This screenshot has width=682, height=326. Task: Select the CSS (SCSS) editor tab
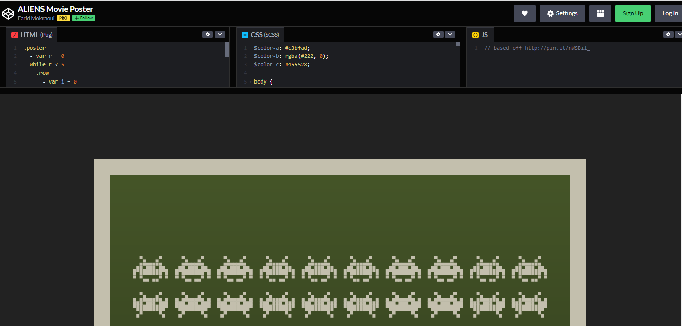tap(261, 34)
